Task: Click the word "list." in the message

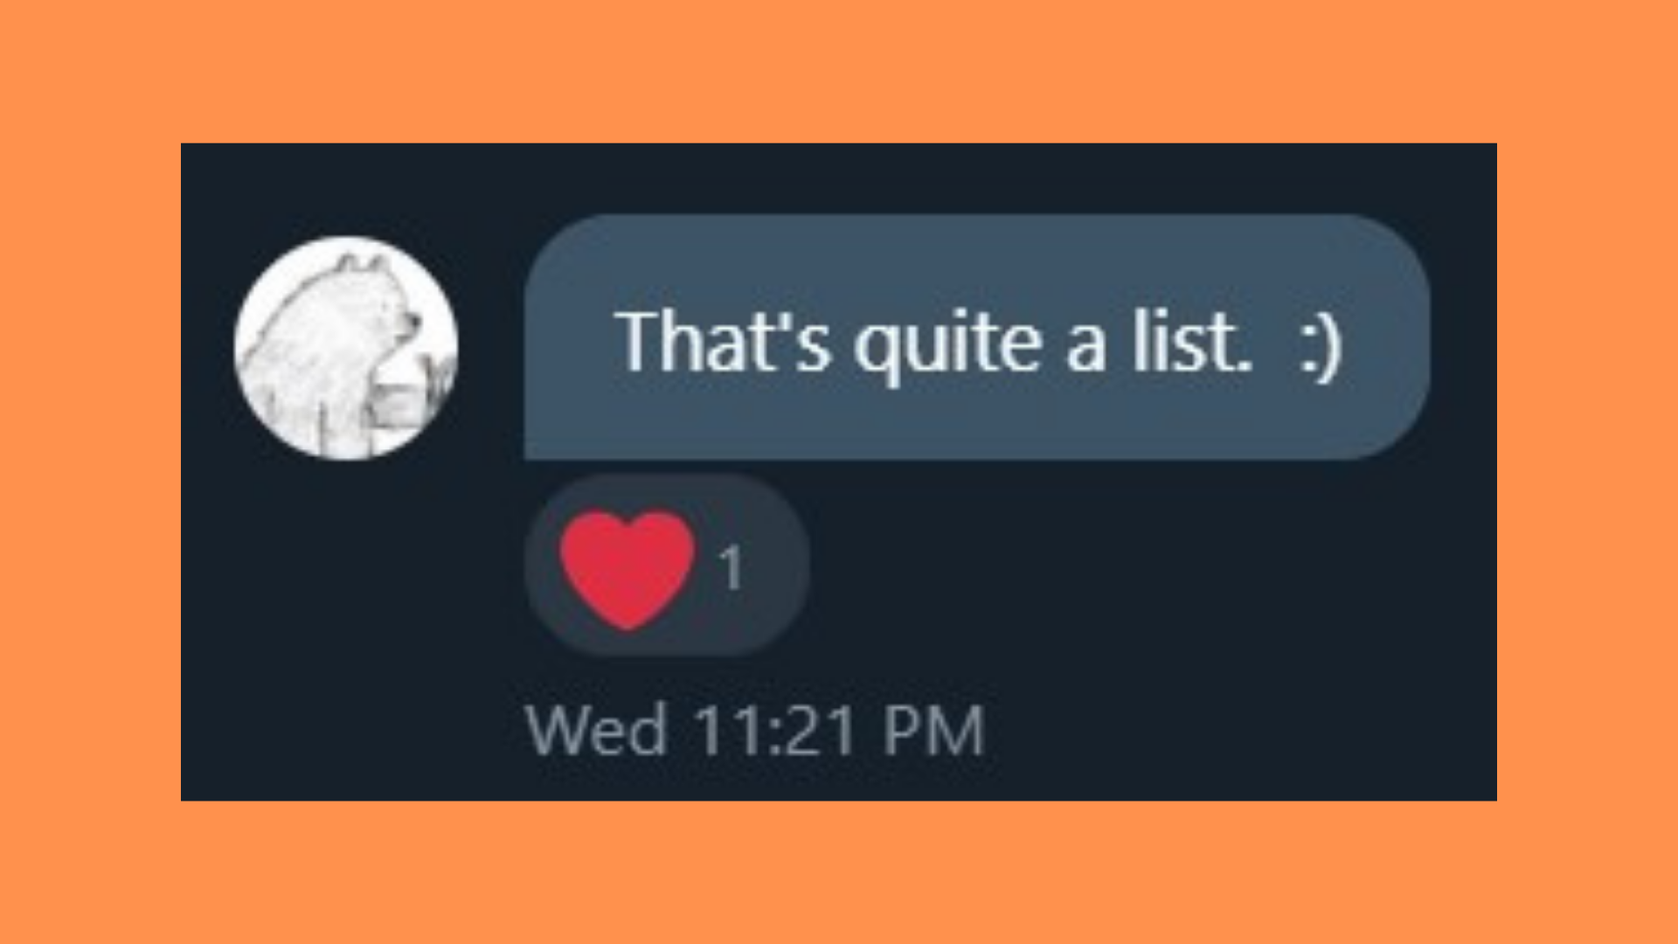Action: click(1192, 342)
